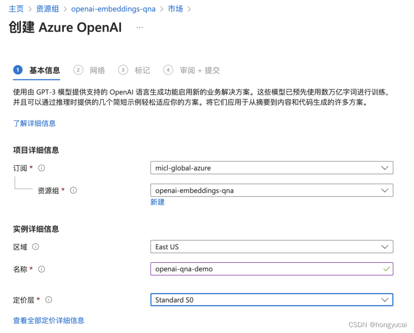Viewport: 414px width, 333px height.
Task: Click the step 2 circle for 网络
Action: click(x=78, y=70)
